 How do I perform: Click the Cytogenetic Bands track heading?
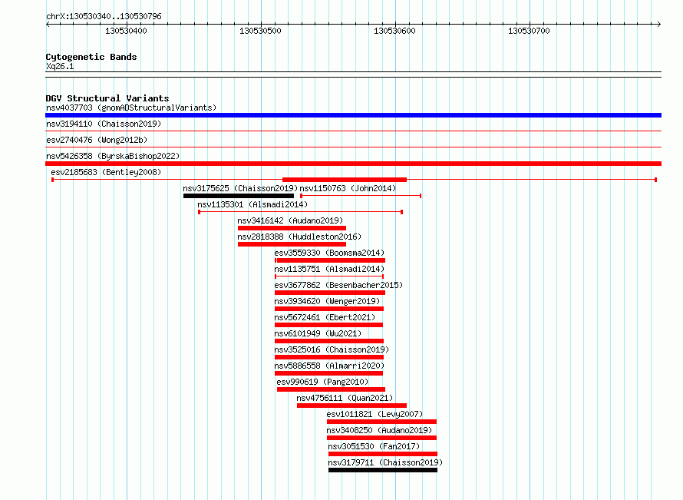tap(91, 57)
